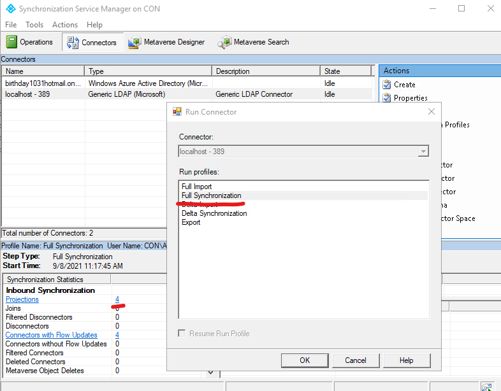
Task: Open Metaverse Search
Action: (x=254, y=42)
